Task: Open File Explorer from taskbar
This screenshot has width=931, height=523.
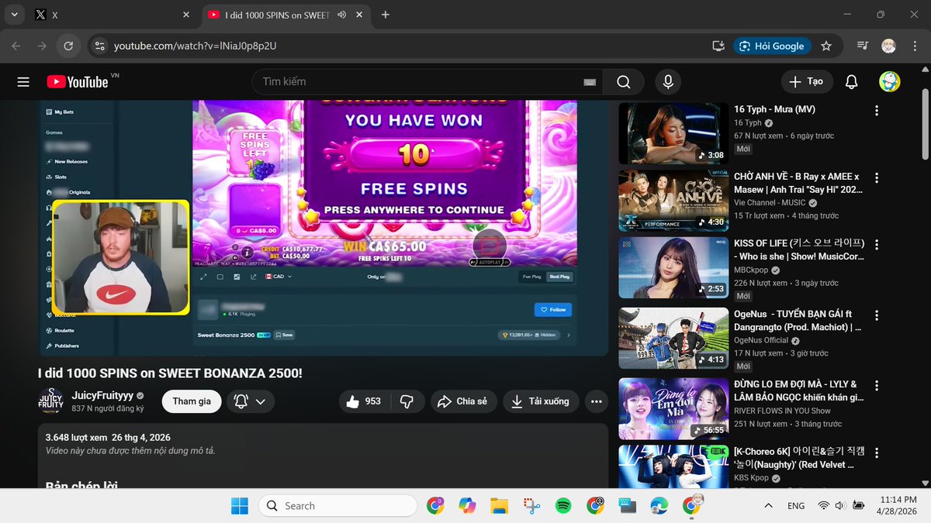Action: pyautogui.click(x=499, y=506)
